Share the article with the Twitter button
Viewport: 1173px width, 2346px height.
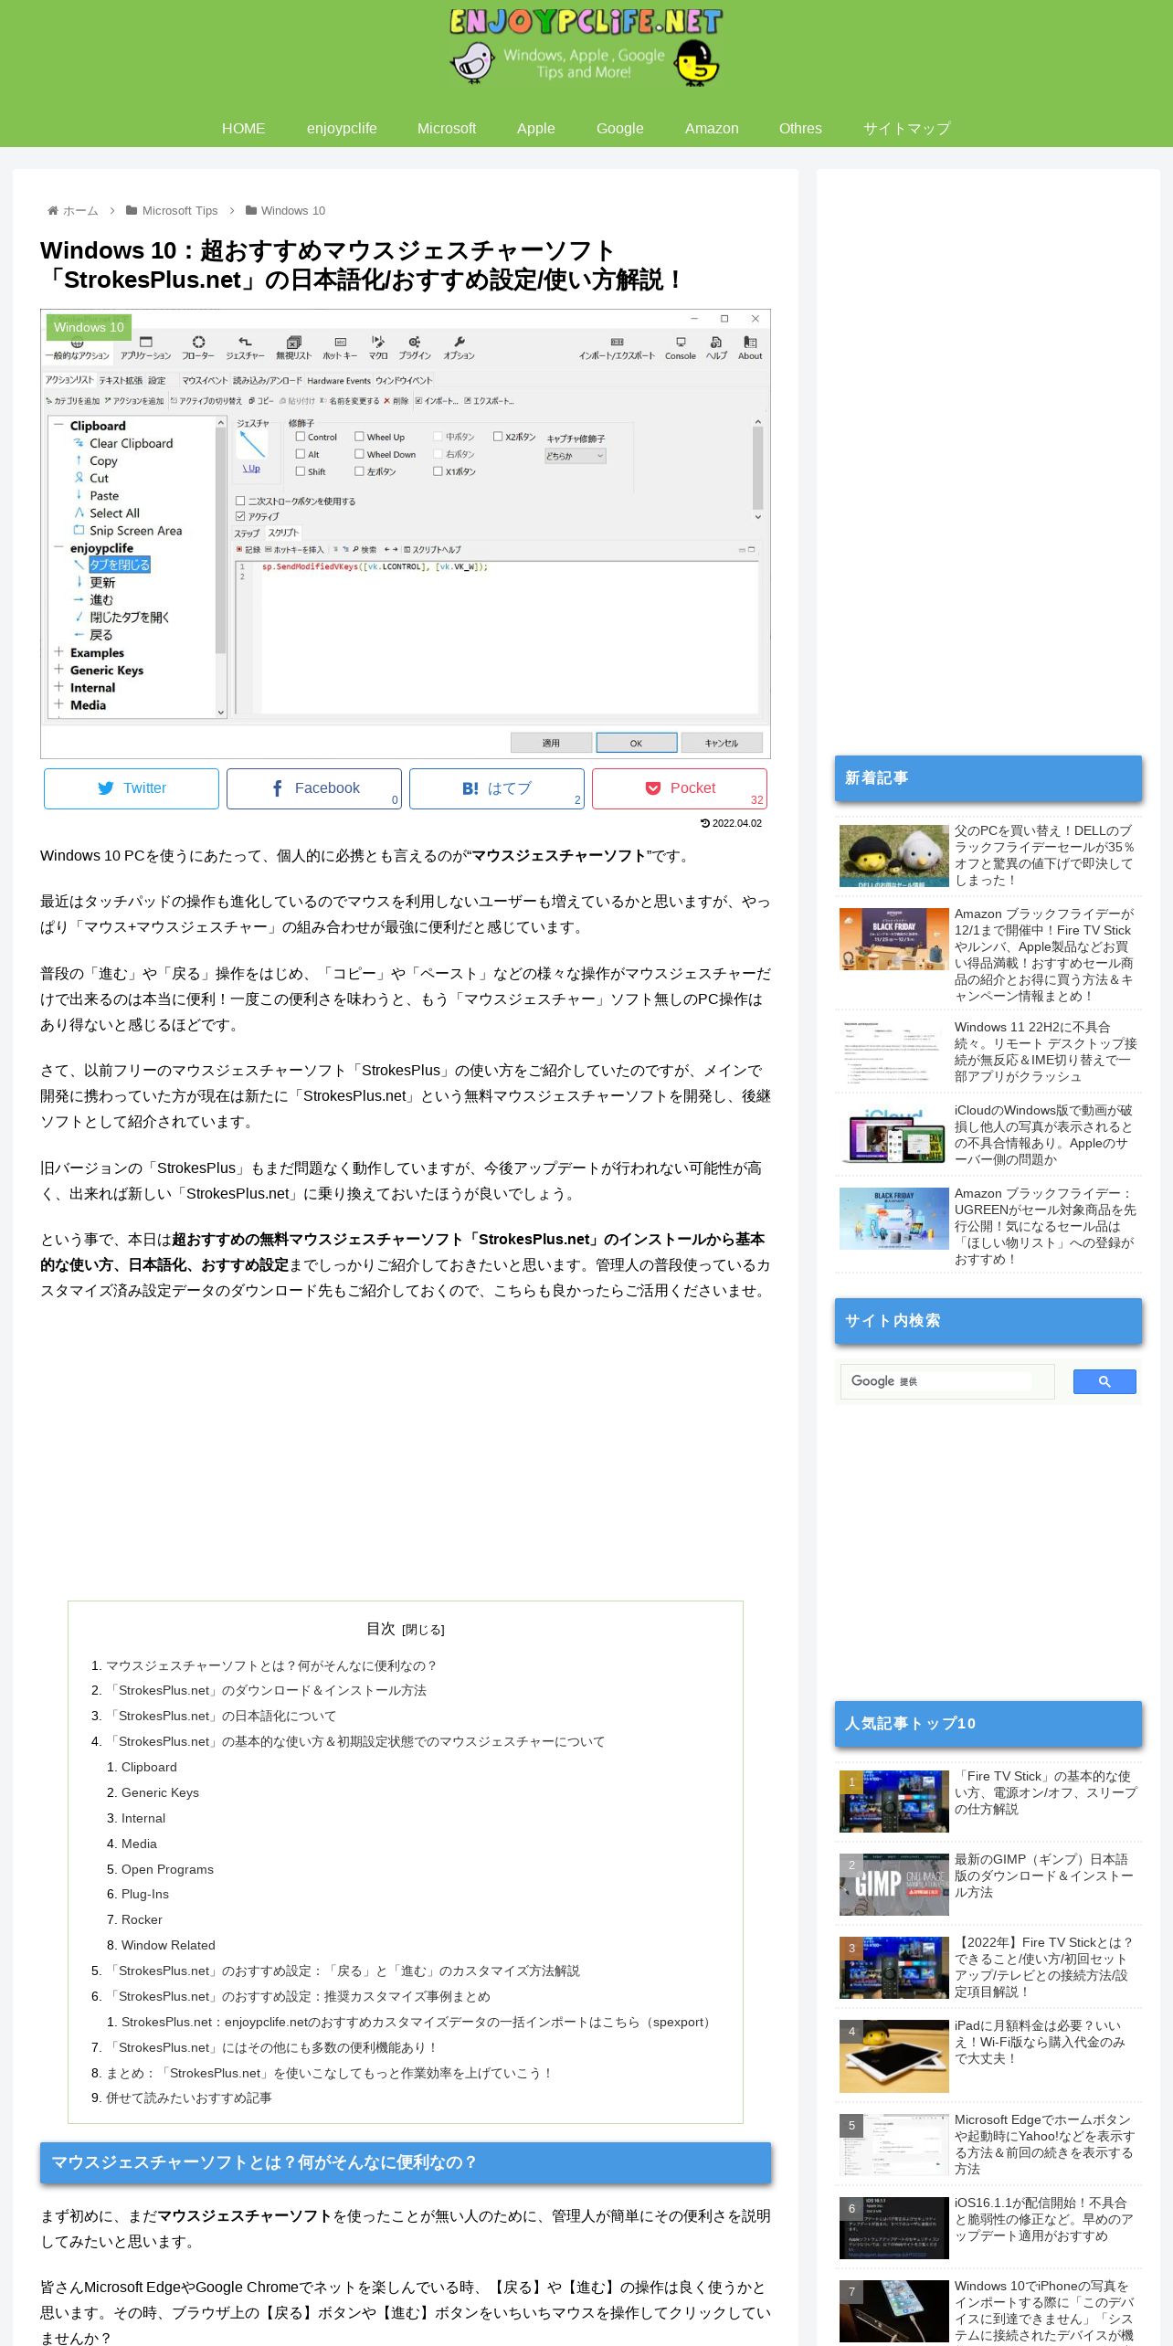pos(132,788)
